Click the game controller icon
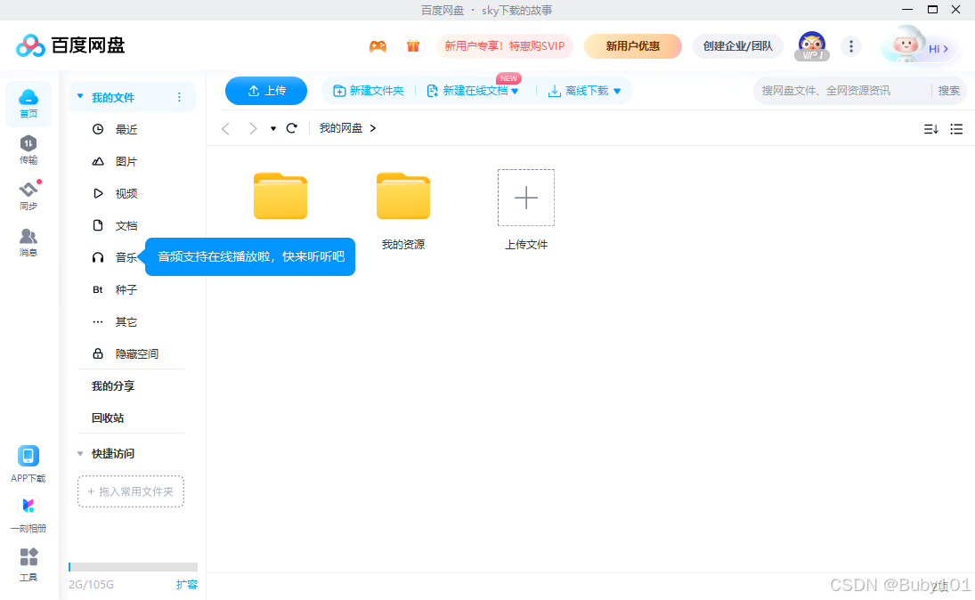The width and height of the screenshot is (975, 600). (378, 46)
